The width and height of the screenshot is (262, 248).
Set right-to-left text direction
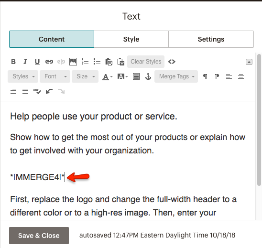[x=217, y=76]
